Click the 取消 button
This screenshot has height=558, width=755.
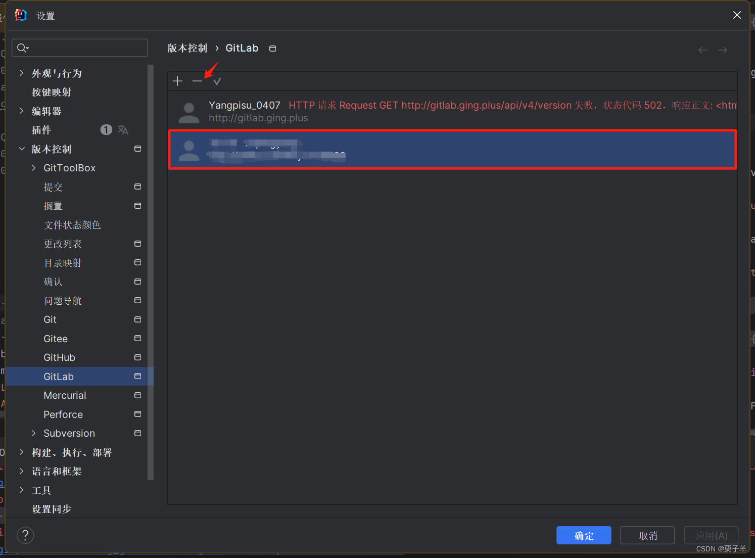pos(647,535)
